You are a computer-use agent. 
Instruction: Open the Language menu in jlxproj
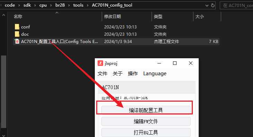[155, 74]
